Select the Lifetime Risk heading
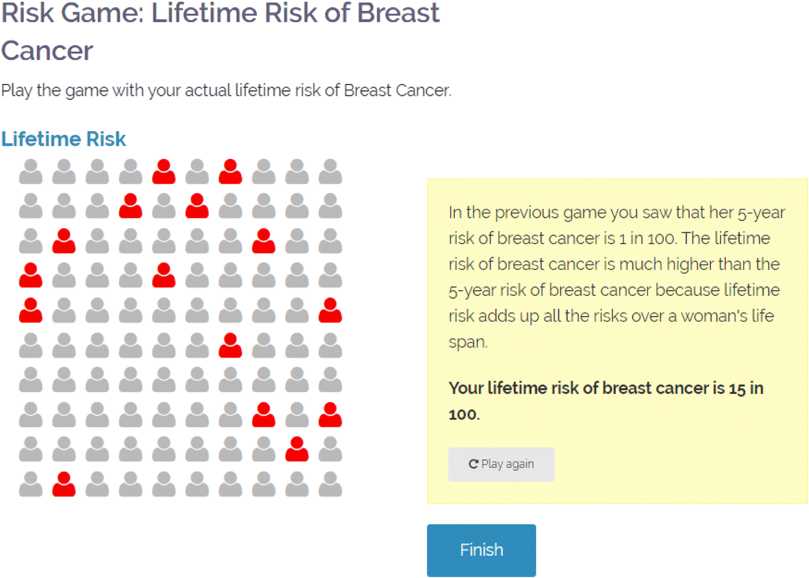 click(63, 139)
